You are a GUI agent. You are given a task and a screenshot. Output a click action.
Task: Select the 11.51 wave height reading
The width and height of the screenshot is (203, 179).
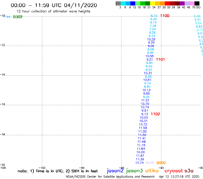(145, 100)
